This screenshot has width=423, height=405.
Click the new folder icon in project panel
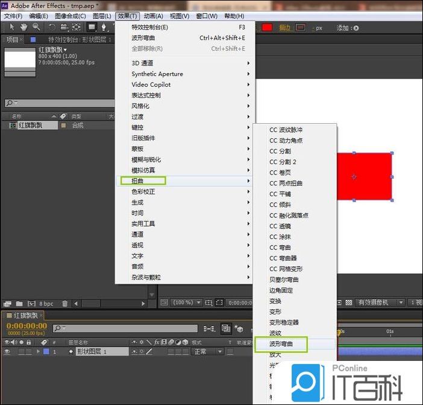[19, 304]
